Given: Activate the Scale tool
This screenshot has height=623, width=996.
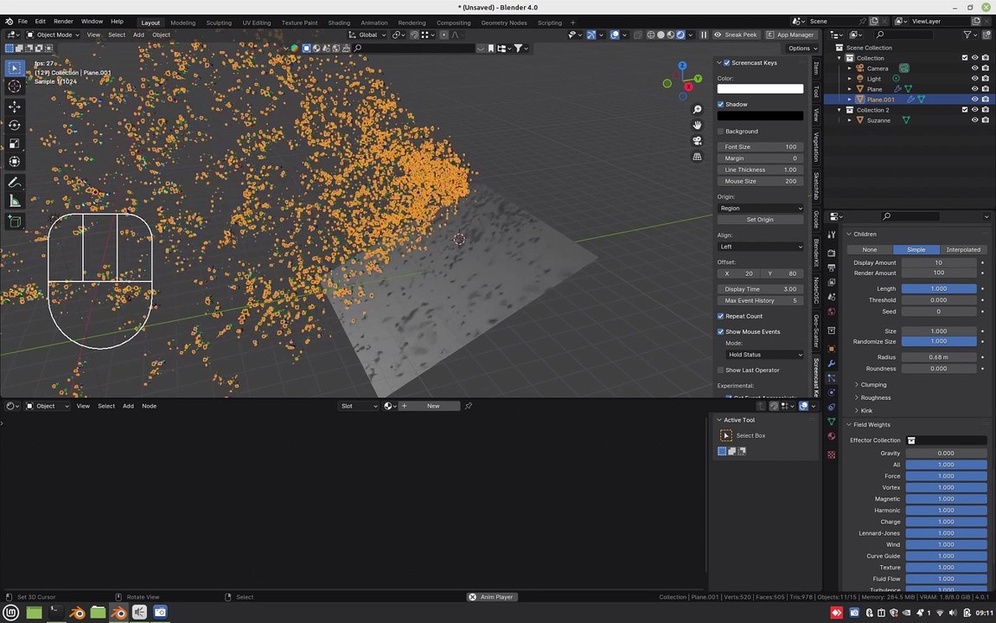Looking at the screenshot, I should [15, 144].
